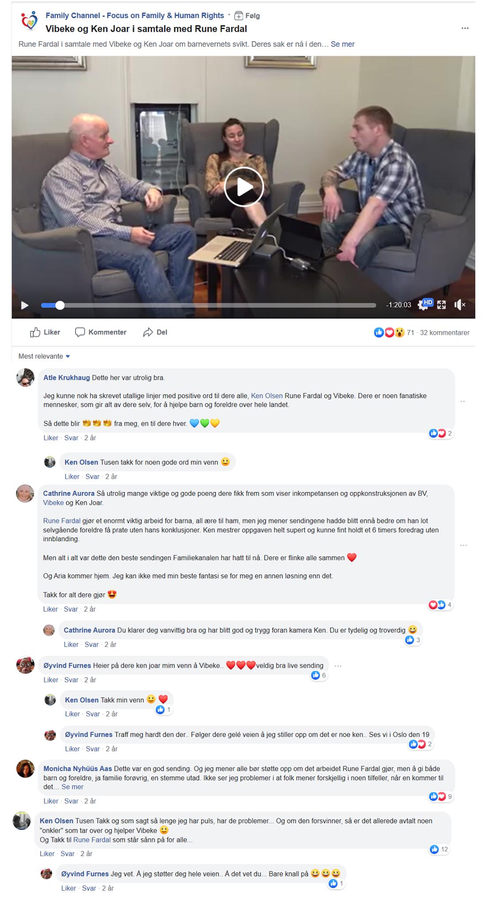The width and height of the screenshot is (482, 907).
Task: Unmute the video sound
Action: click(x=459, y=305)
